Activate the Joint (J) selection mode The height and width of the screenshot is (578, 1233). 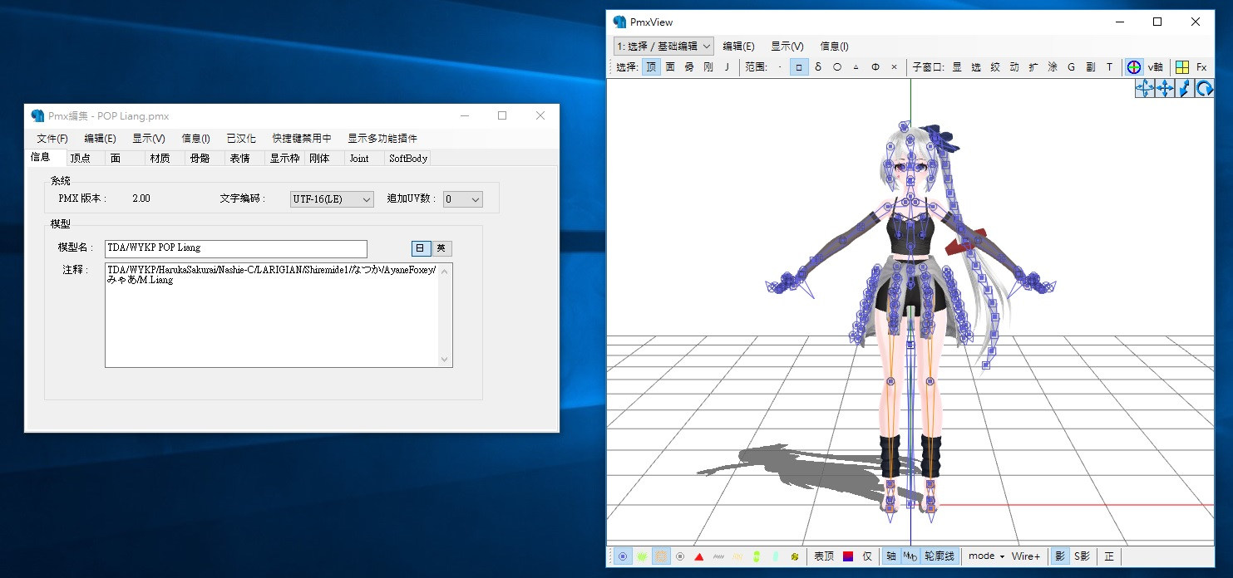tap(725, 66)
